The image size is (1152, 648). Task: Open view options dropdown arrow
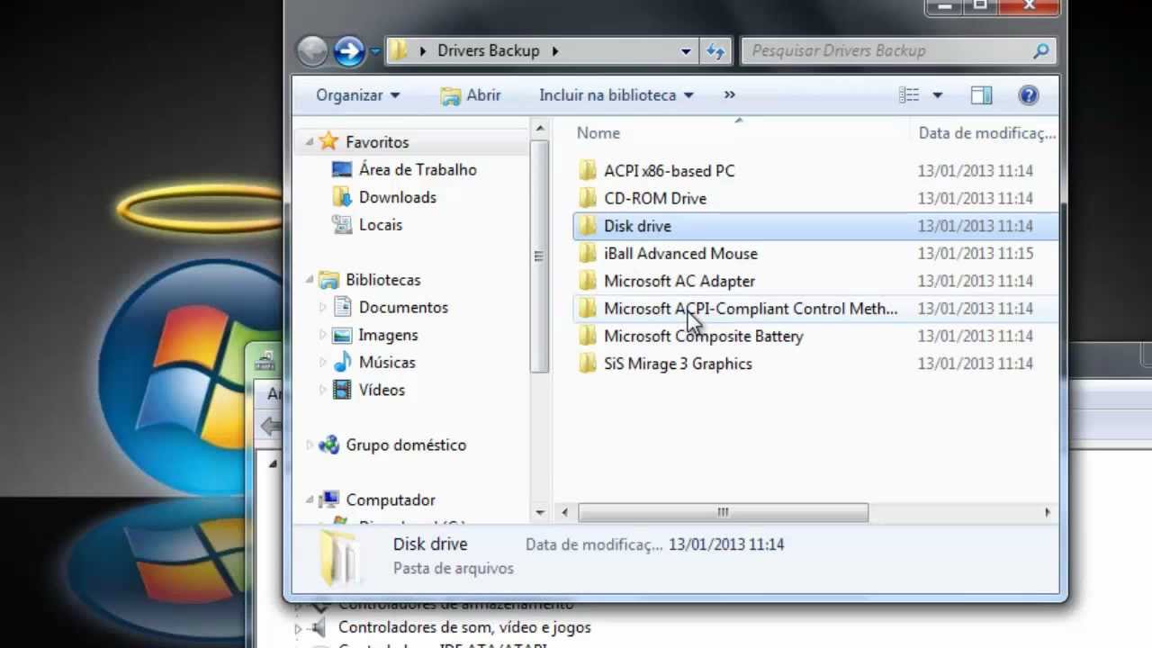point(937,95)
